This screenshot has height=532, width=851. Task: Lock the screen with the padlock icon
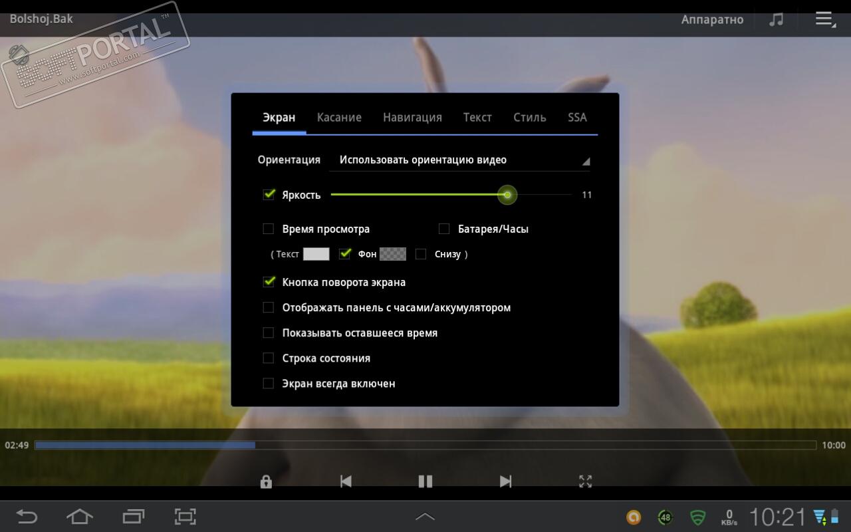[x=266, y=481]
